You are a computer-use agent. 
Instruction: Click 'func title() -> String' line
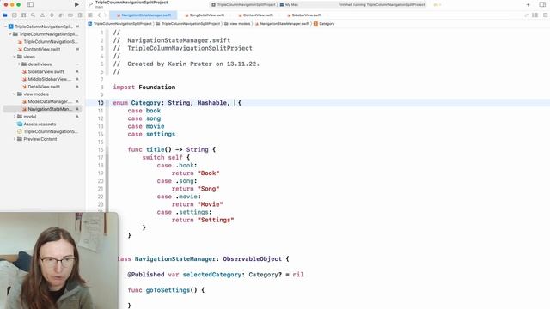(172, 149)
